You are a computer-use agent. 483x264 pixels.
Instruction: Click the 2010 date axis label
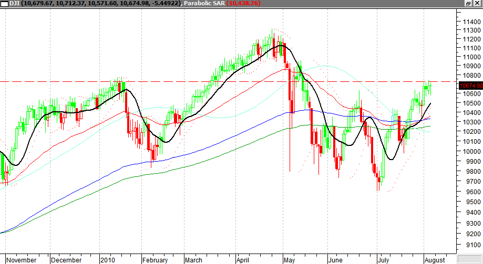click(108, 260)
